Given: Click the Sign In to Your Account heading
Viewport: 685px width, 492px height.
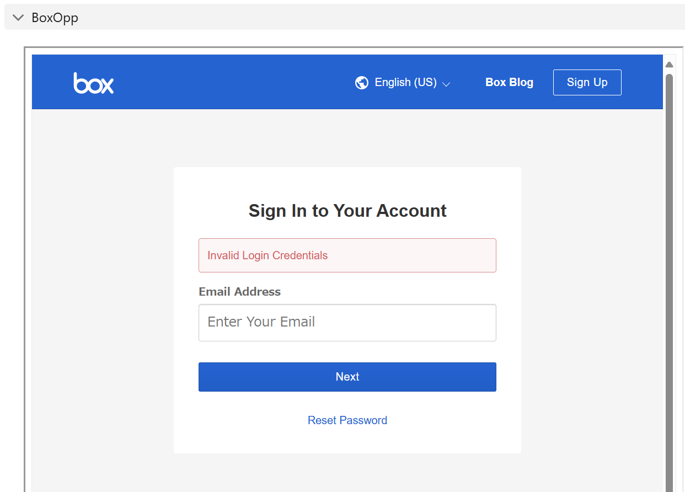Looking at the screenshot, I should (x=347, y=211).
